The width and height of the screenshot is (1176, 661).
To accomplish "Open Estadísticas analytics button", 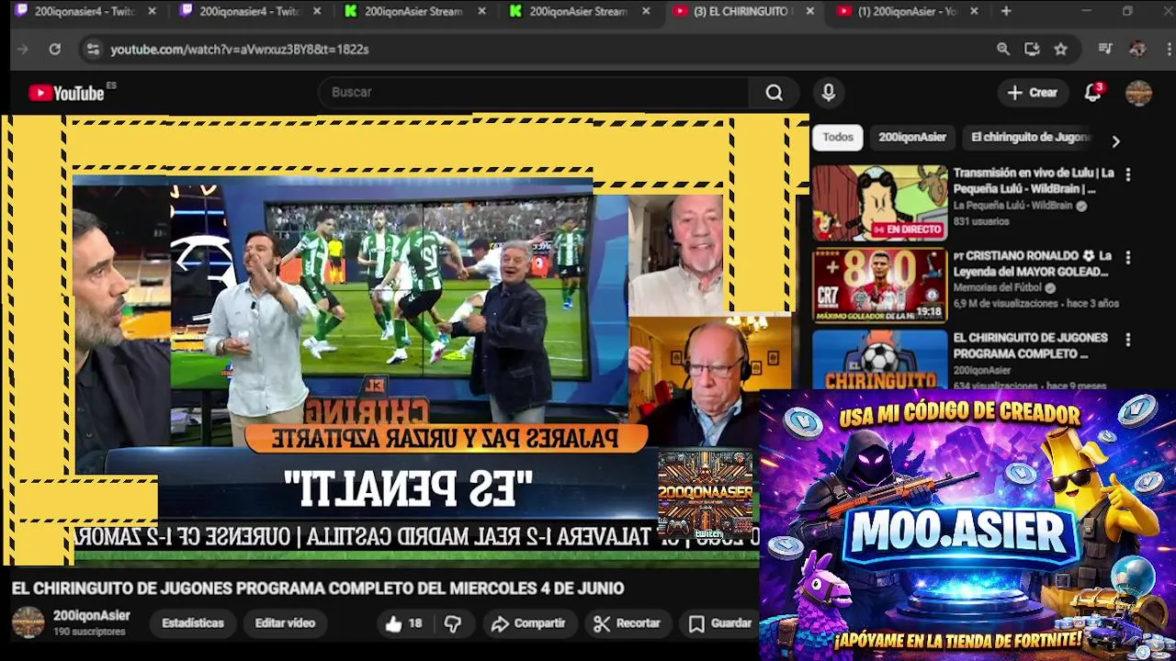I will coord(193,623).
